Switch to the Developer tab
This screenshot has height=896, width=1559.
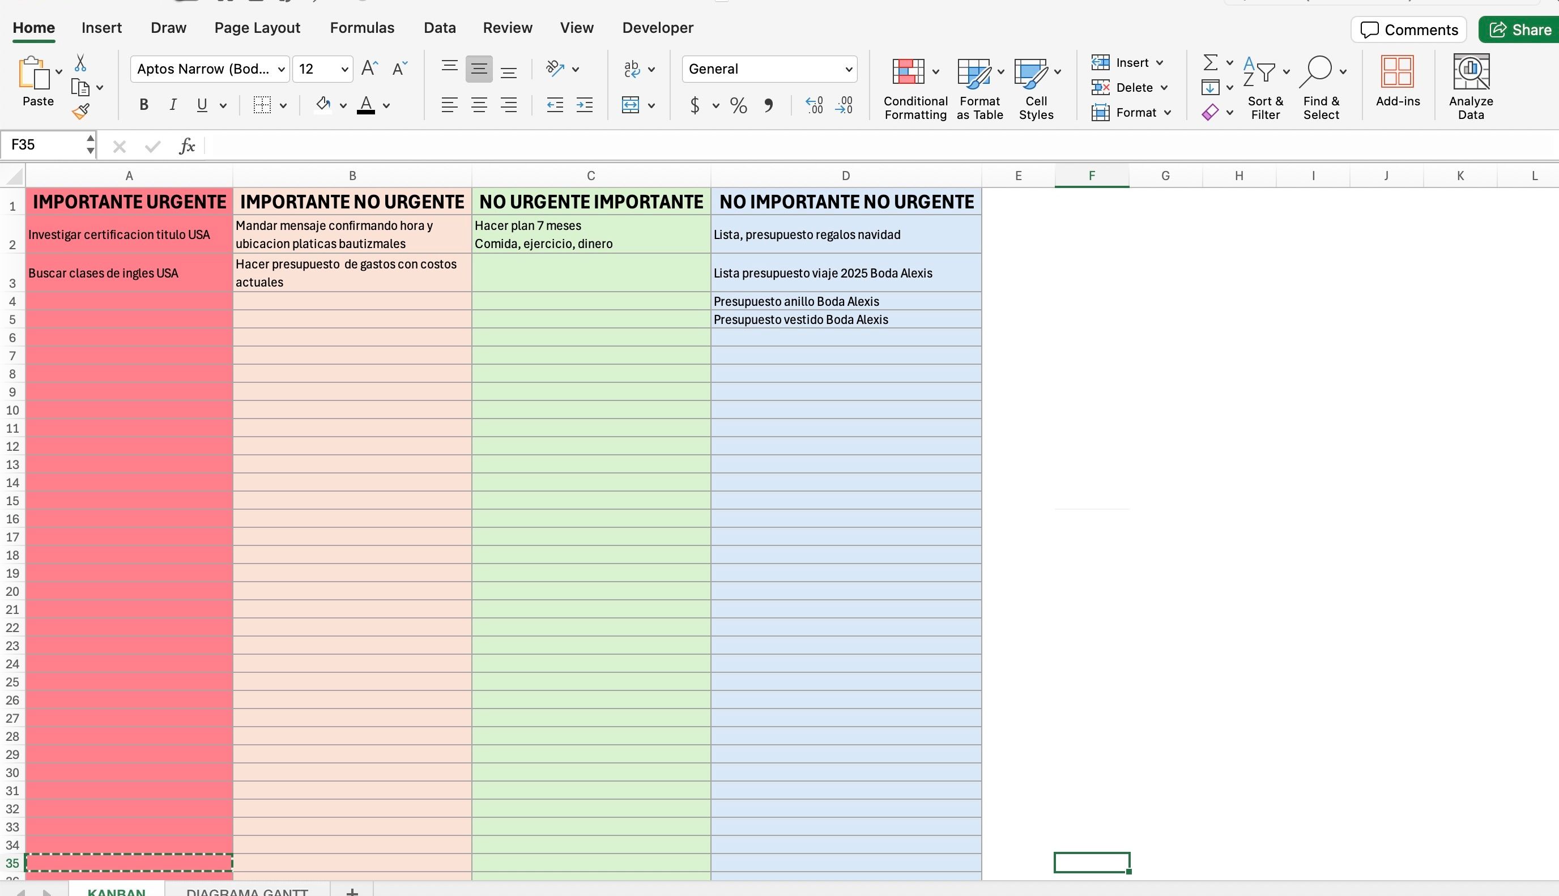coord(658,28)
